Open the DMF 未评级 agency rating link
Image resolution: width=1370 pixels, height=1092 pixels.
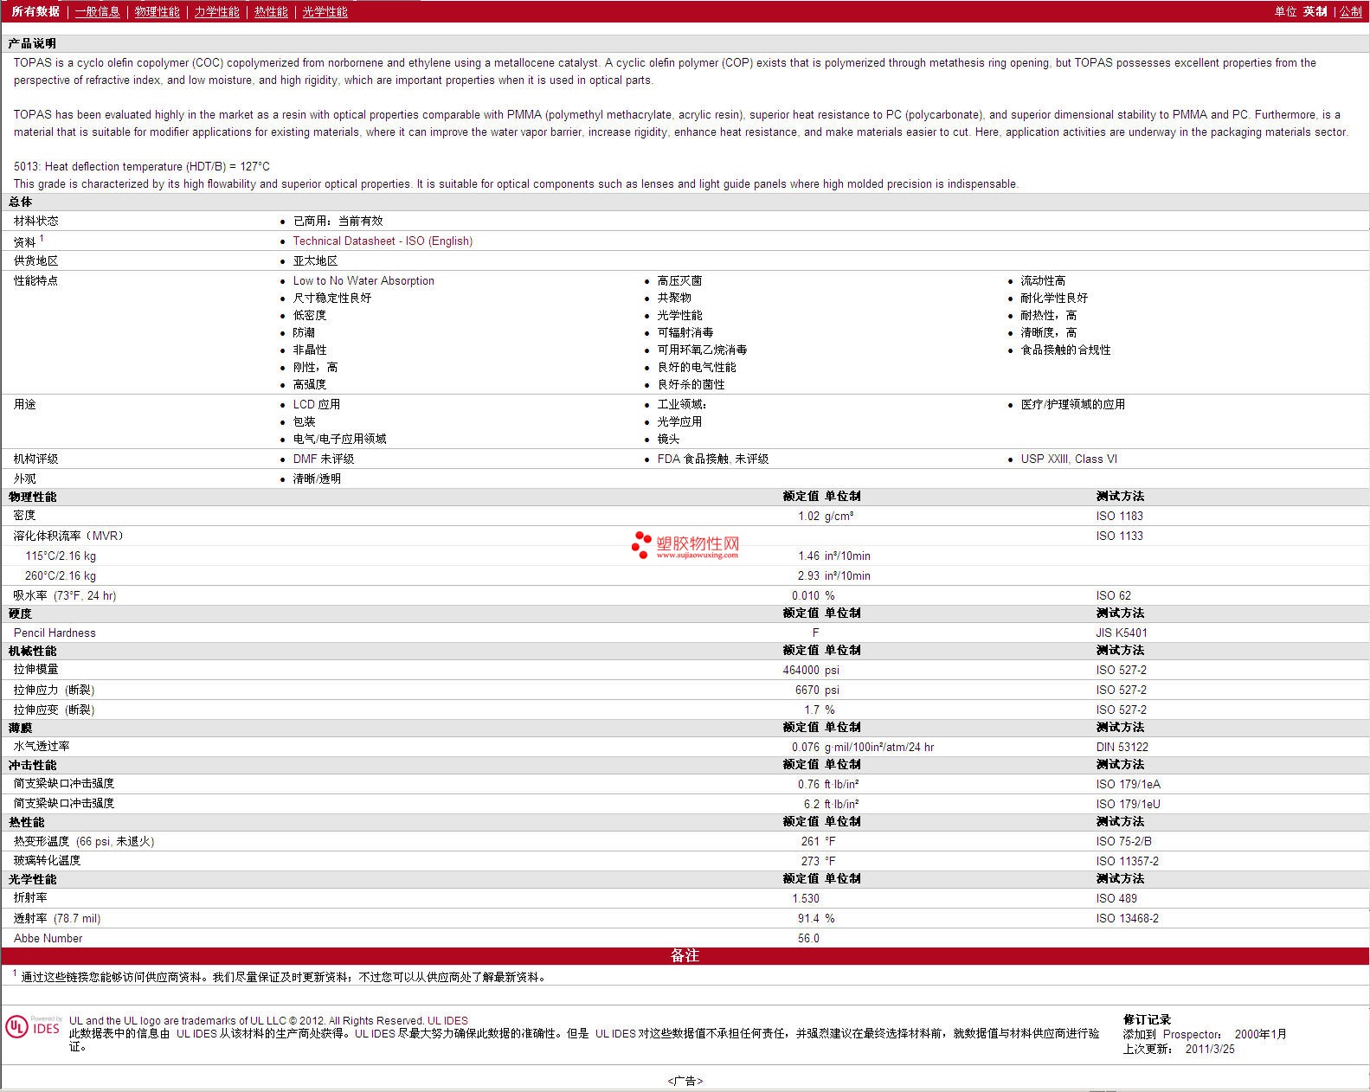pos(323,459)
